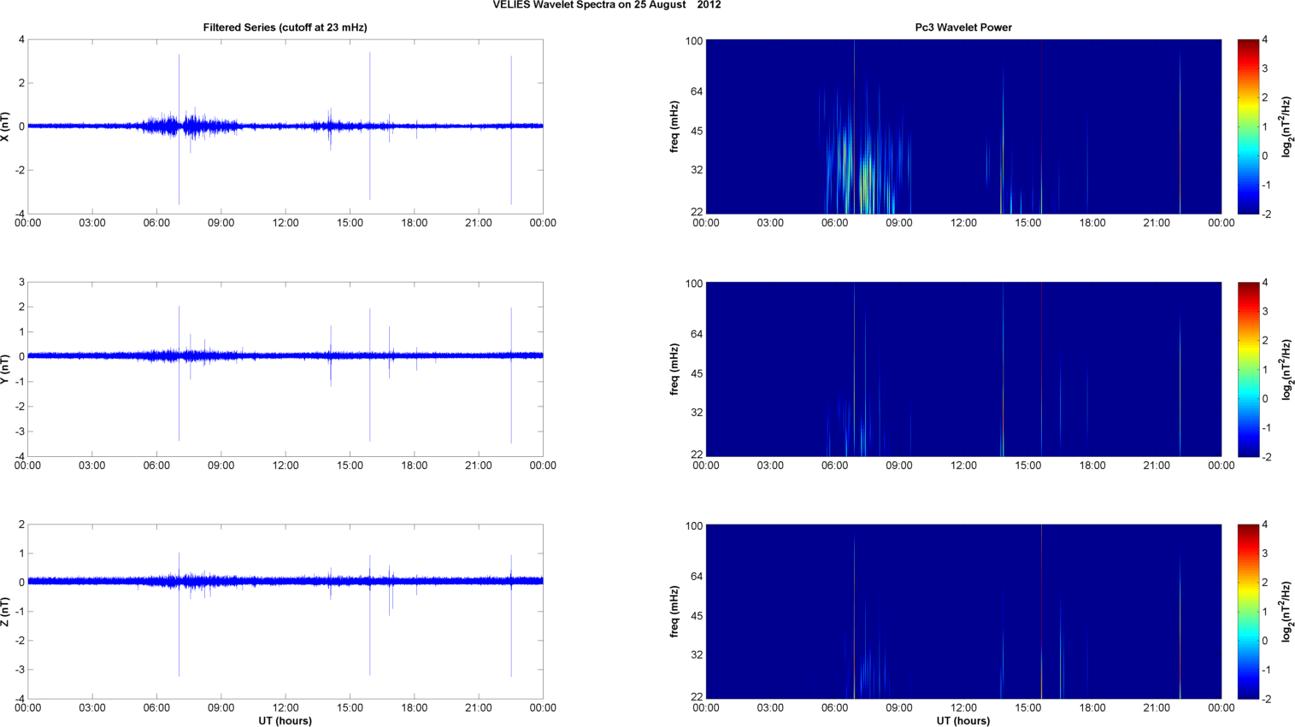Click the 32 mHz tick on the Z spectrogram
The width and height of the screenshot is (1295, 727).
tap(695, 654)
